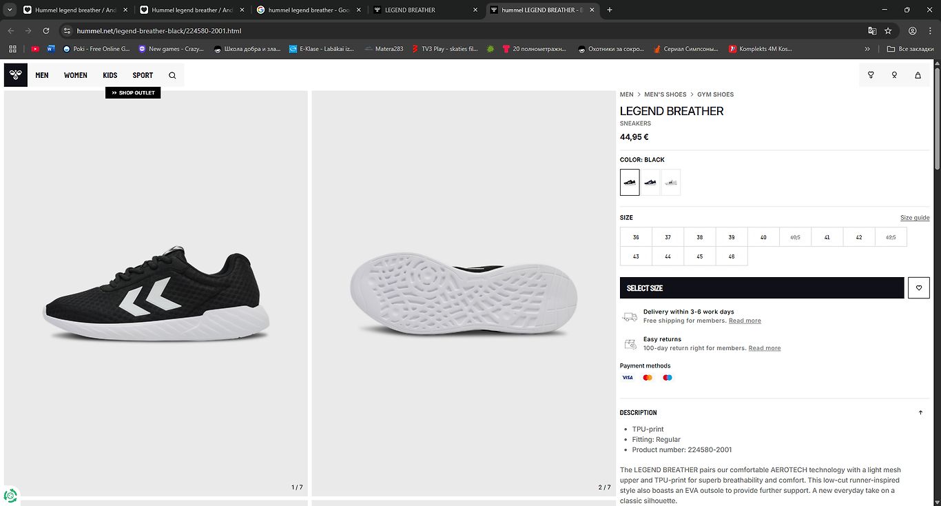
Task: Open the Matera283 bookmark
Action: pos(384,49)
